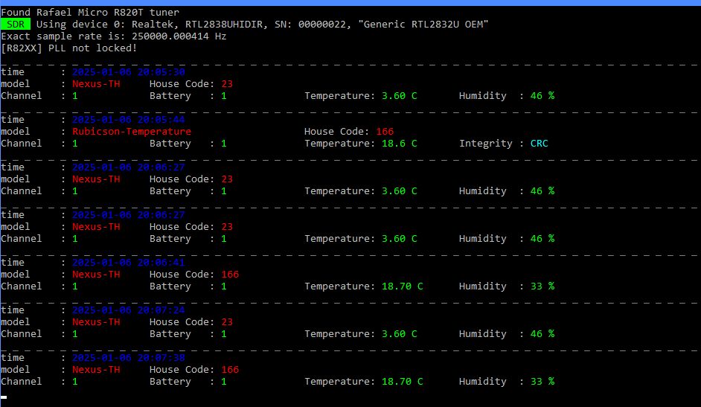Click the green SDR badge
Image resolution: width=701 pixels, height=407 pixels.
pyautogui.click(x=16, y=25)
